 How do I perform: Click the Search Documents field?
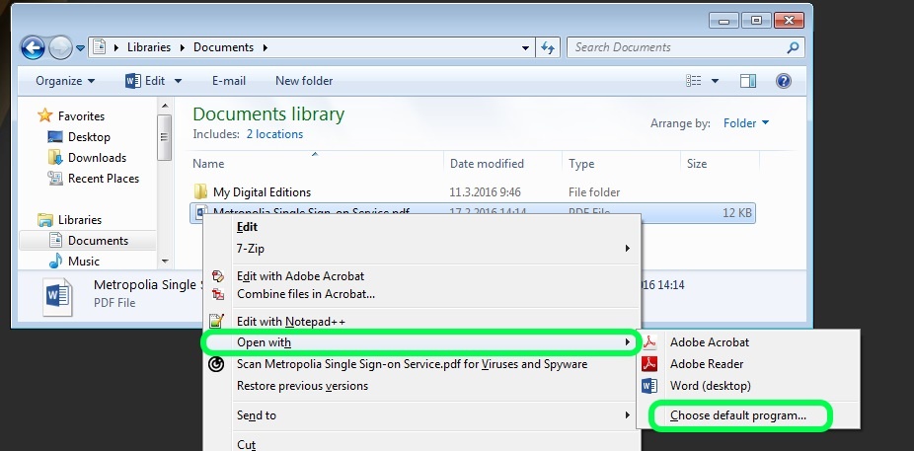(x=676, y=47)
